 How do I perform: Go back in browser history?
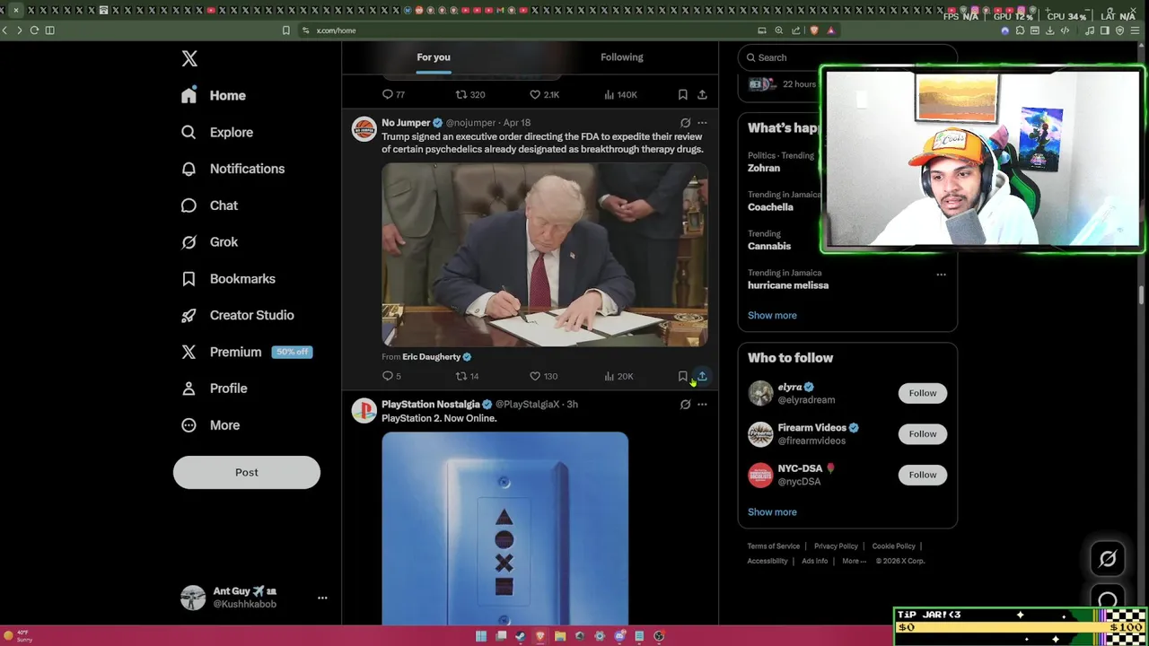(4, 31)
